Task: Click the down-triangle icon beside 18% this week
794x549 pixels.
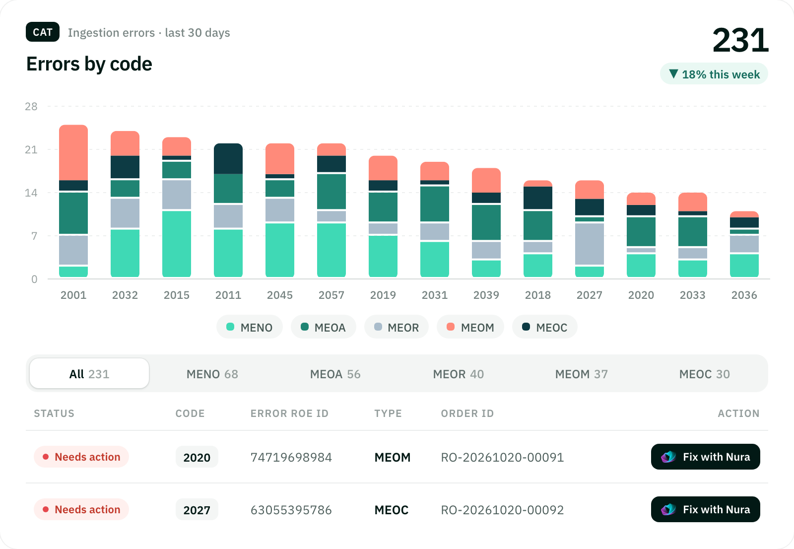Action: (673, 74)
